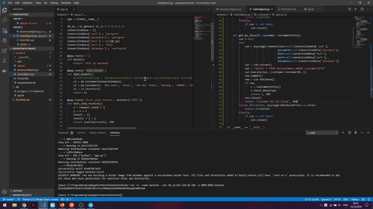Image resolution: width=373 pixels, height=209 pixels.
Task: Close the terminal panel
Action: point(368,133)
